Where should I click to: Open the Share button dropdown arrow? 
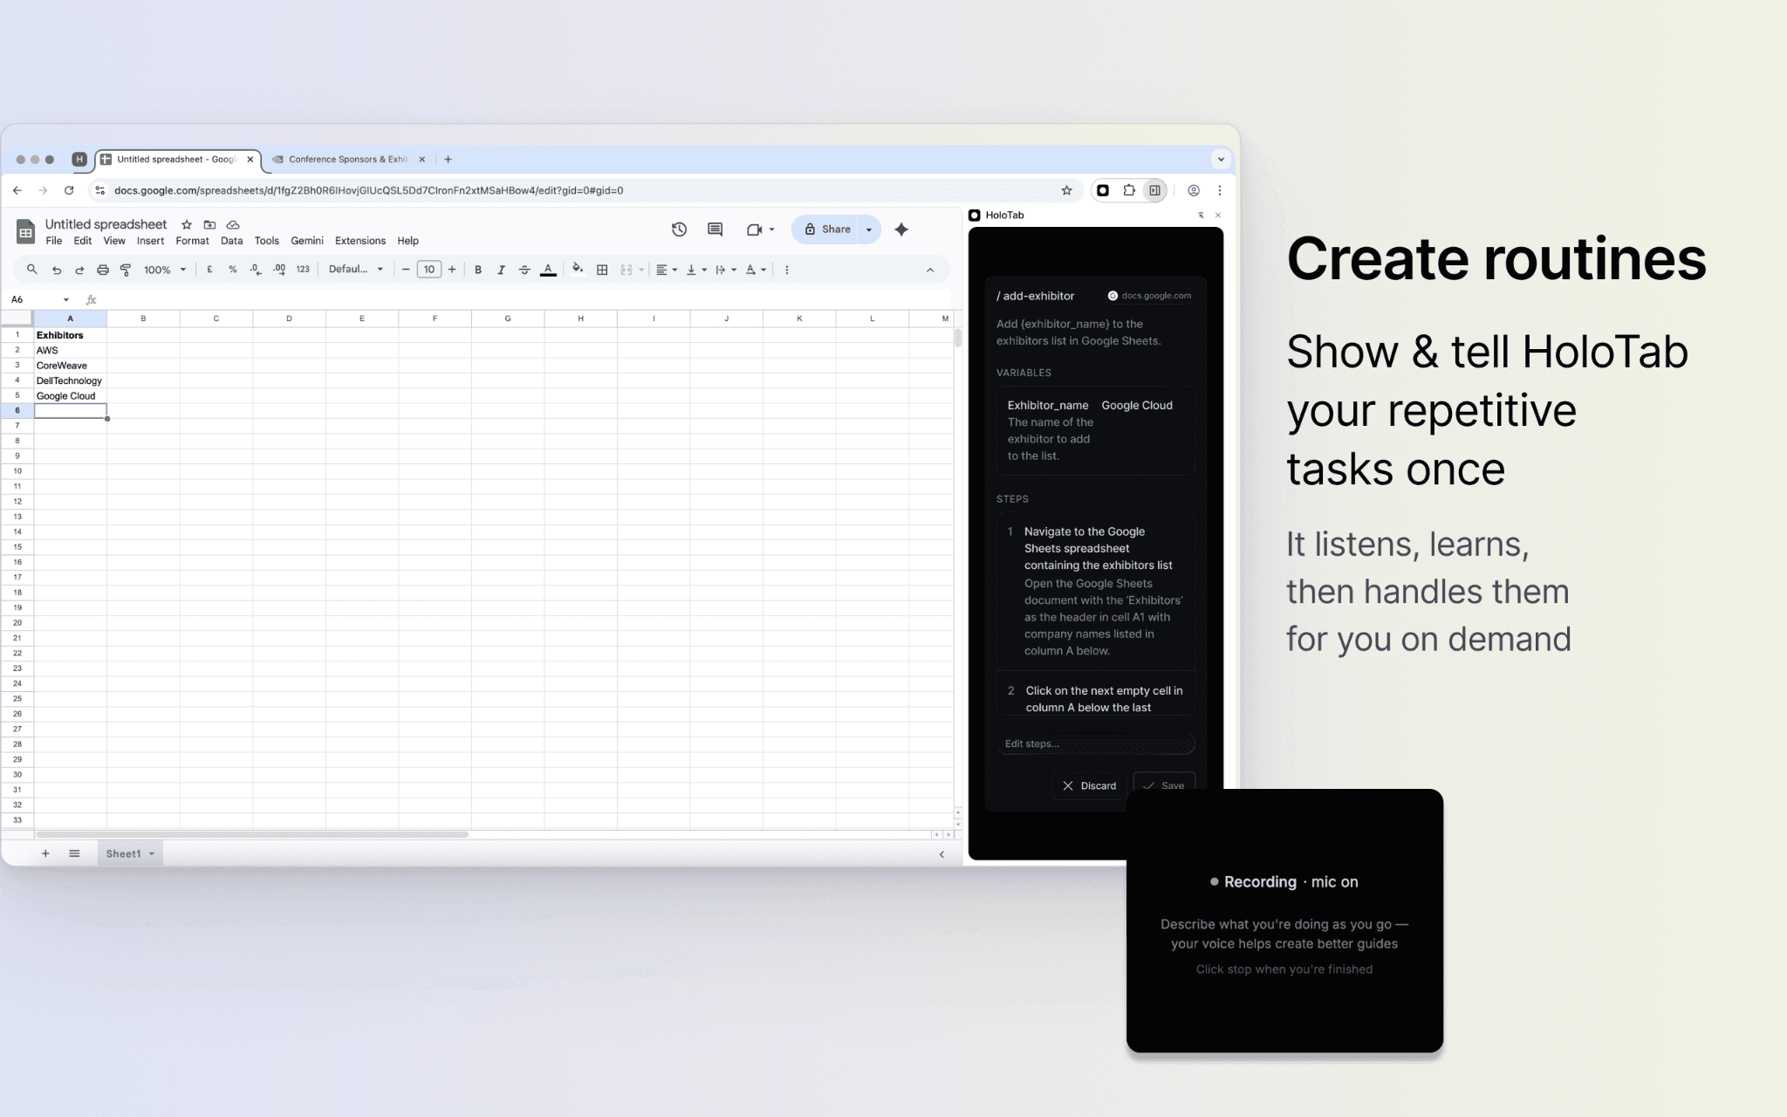coord(869,230)
